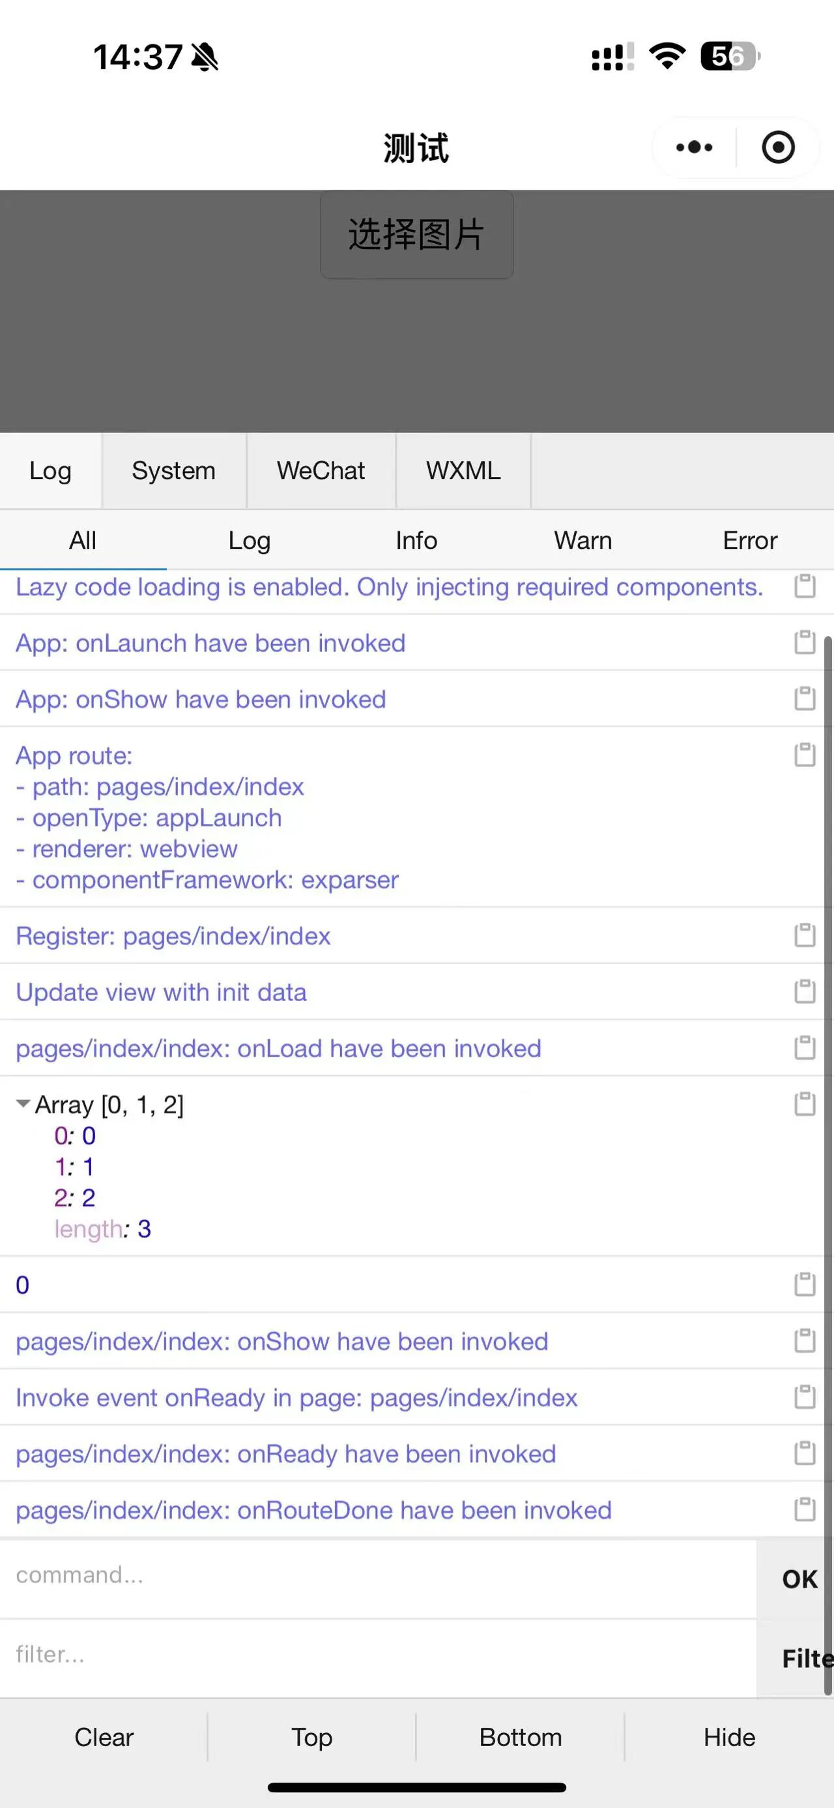
Task: Copy the App route log entry
Action: [x=805, y=755]
